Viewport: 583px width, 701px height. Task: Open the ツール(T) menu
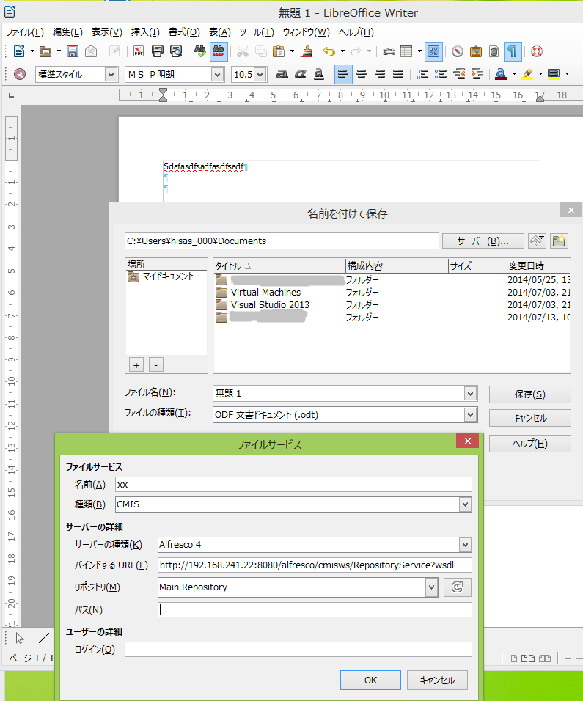coord(257,32)
